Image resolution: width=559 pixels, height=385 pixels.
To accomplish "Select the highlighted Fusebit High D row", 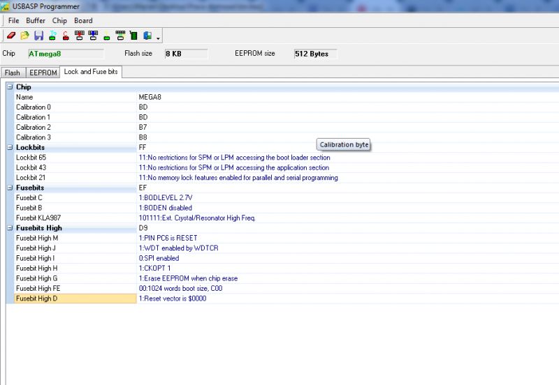I will tap(286, 299).
